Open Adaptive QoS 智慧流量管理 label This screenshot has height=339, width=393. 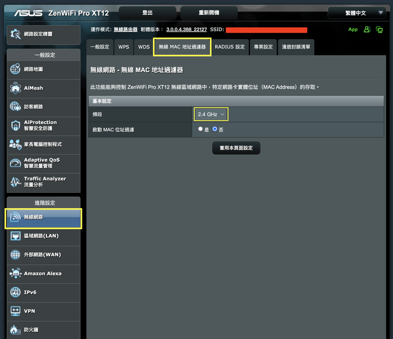coord(42,163)
